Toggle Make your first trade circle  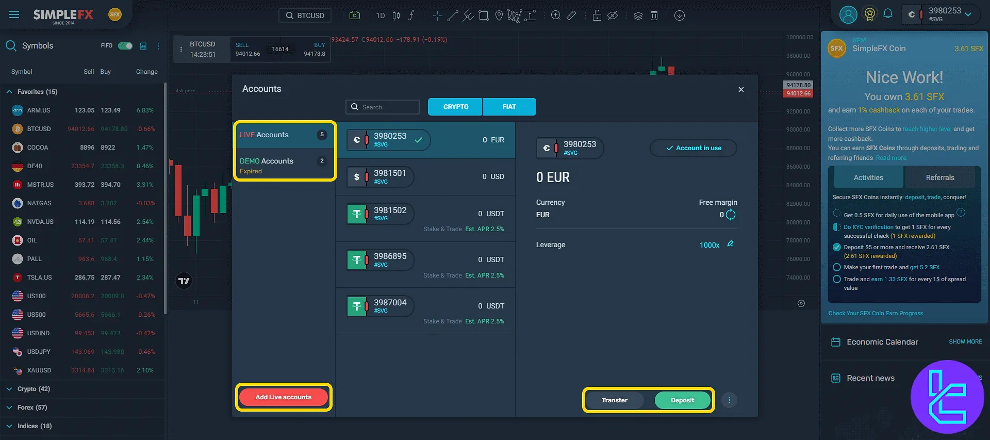coord(837,267)
